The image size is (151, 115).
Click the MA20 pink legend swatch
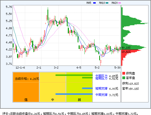pos(120,3)
